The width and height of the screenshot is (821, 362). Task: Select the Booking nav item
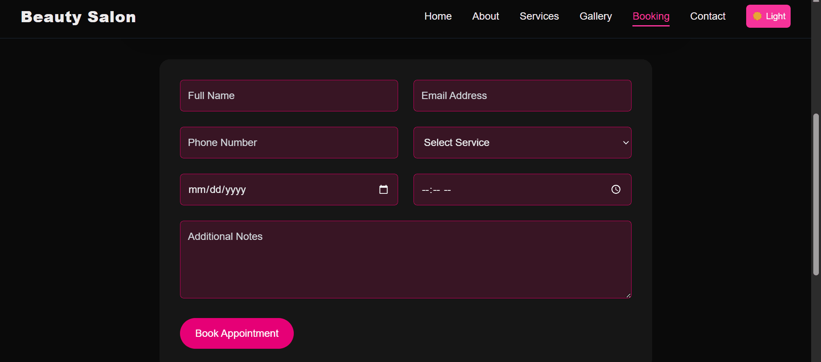(650, 16)
